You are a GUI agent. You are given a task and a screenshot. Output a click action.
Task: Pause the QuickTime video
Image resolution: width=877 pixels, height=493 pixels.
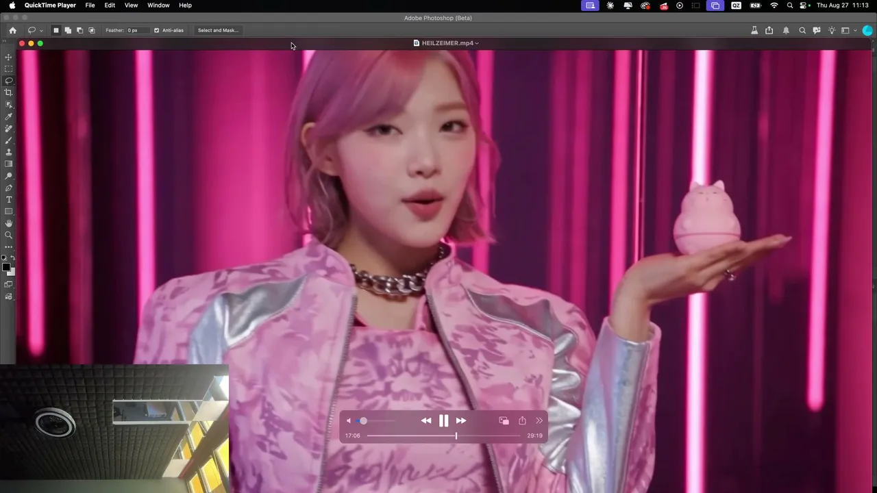pyautogui.click(x=444, y=420)
